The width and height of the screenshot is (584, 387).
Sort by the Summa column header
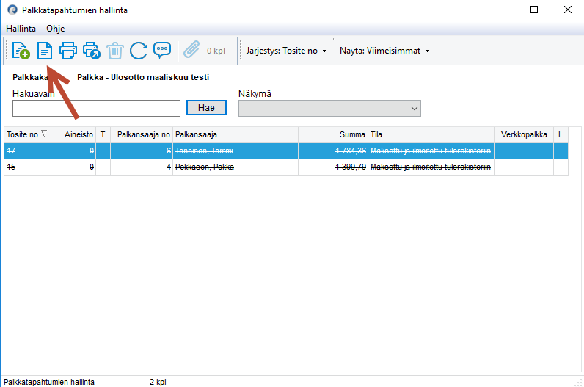(x=333, y=134)
